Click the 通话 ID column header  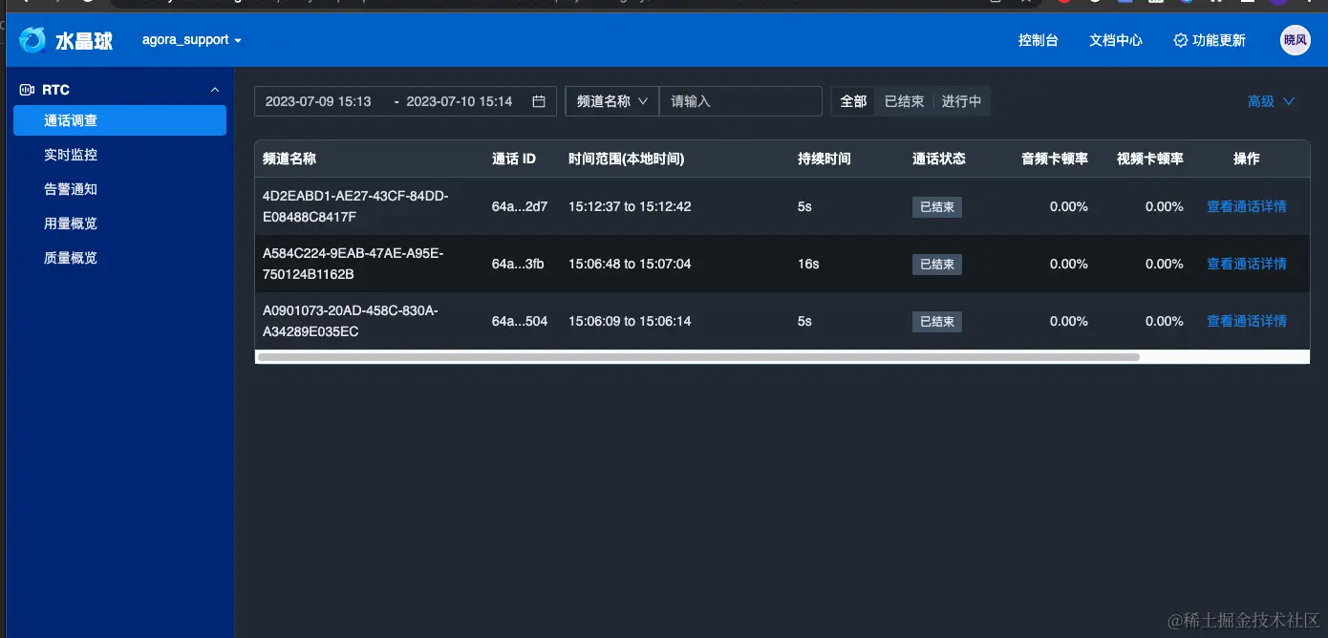(514, 159)
